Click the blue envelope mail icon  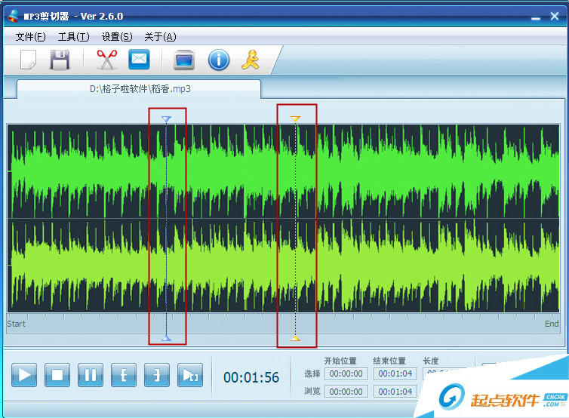tap(139, 59)
